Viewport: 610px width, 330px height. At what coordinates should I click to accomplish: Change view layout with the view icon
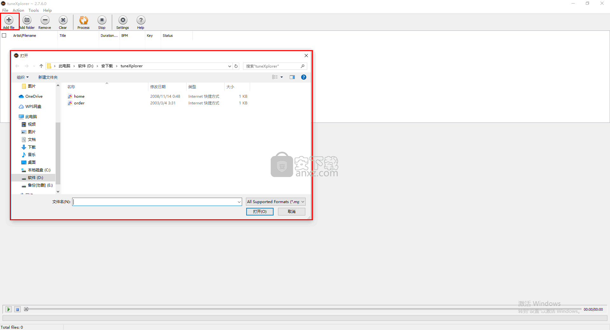275,77
